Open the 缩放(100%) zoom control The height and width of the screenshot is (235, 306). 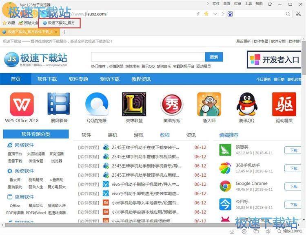[290, 231]
